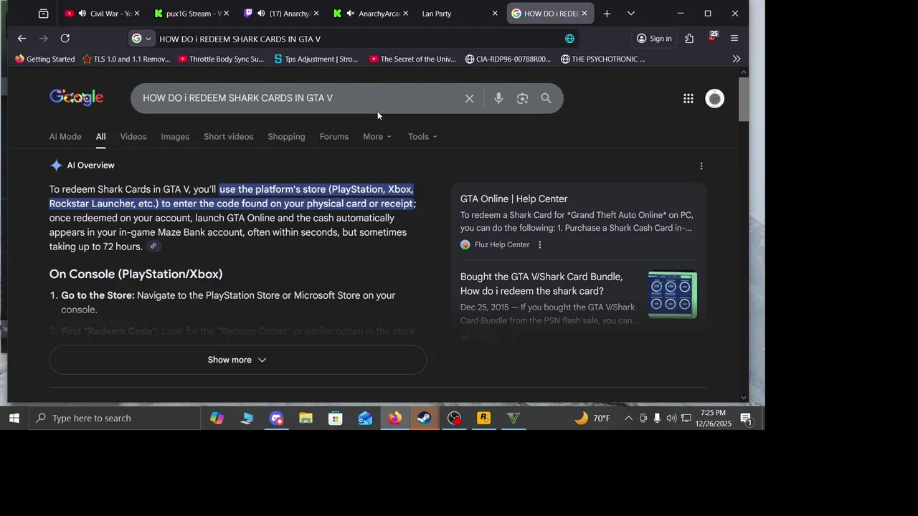Open the Google account avatar

715,99
